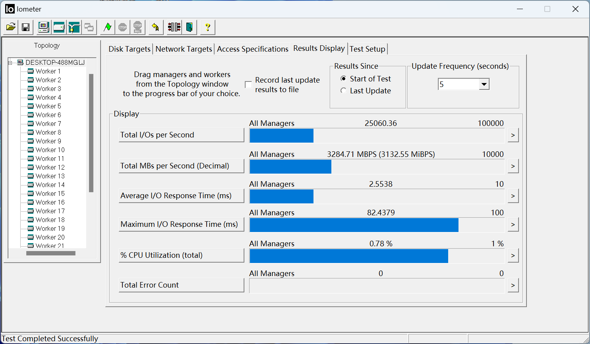Click the topology horizontal scrollbar
The width and height of the screenshot is (590, 344).
click(x=51, y=253)
